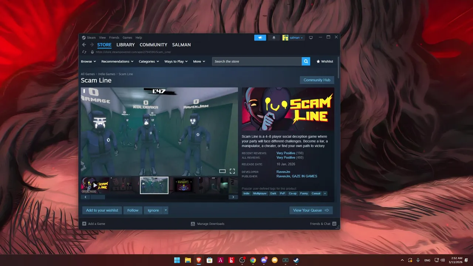Viewport: 473px width, 266px height.
Task: Expand the More menu
Action: pyautogui.click(x=199, y=61)
